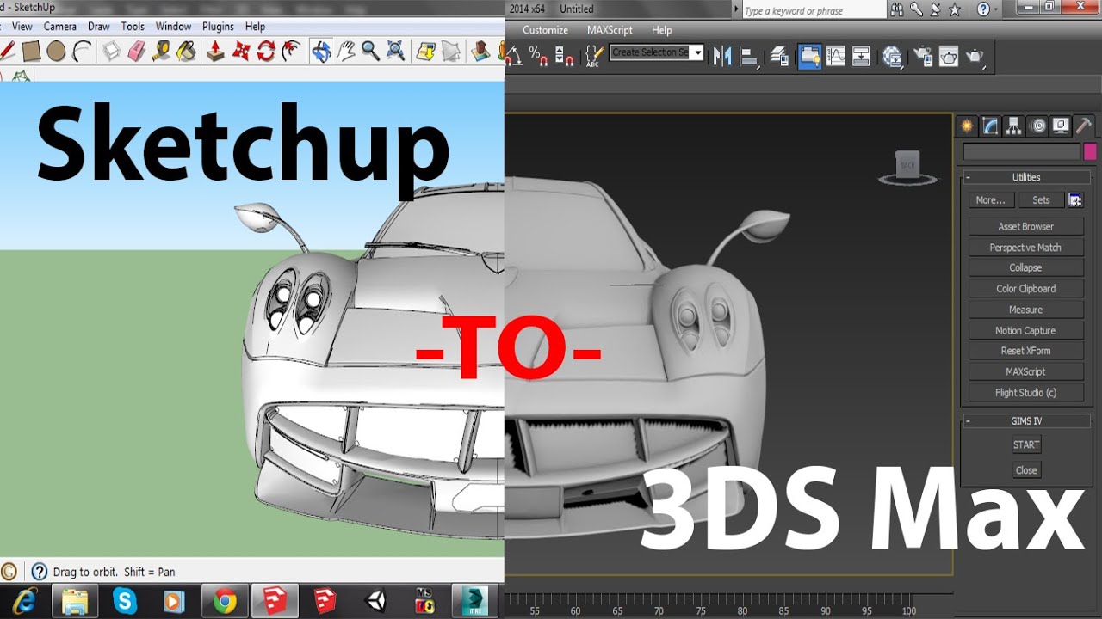Screen dimensions: 1102x619
Task: Switch to the Modify command panel tab
Action: click(x=991, y=126)
